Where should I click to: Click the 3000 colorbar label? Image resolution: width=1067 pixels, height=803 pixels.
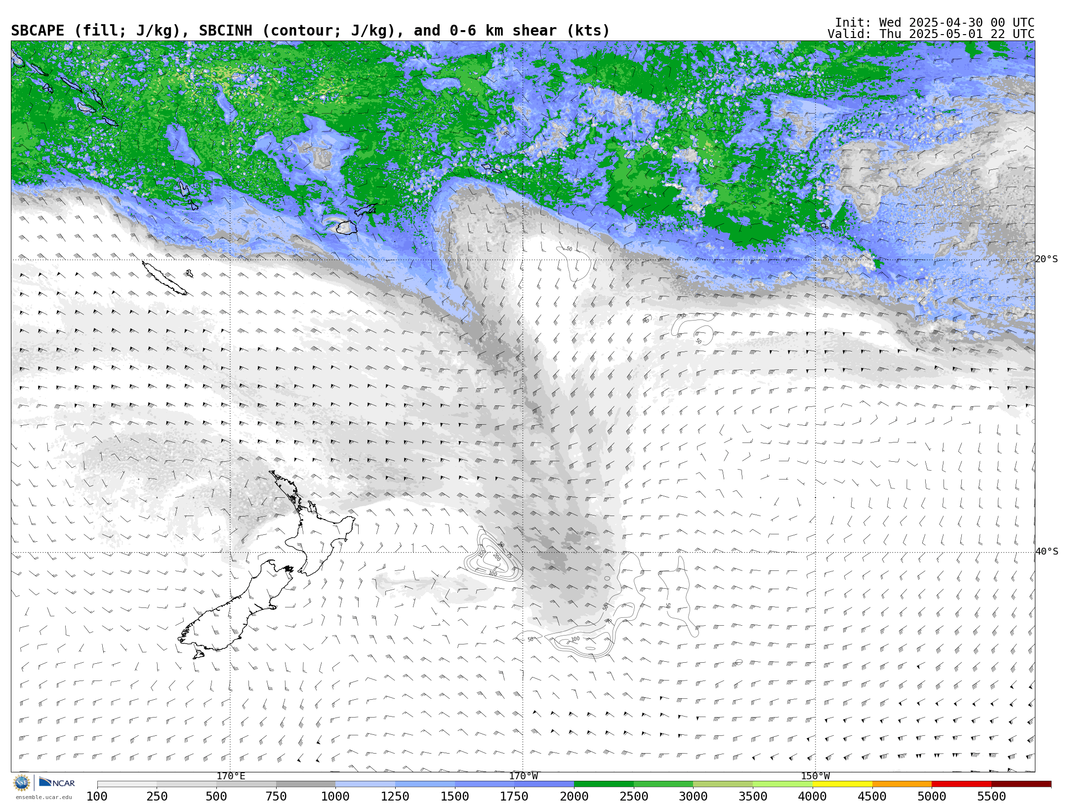[x=694, y=797]
